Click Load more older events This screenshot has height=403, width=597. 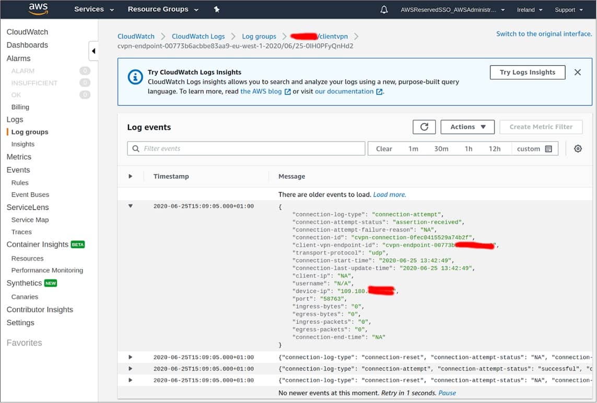[x=390, y=194]
